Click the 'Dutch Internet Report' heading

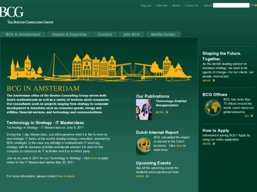pyautogui.click(x=157, y=132)
